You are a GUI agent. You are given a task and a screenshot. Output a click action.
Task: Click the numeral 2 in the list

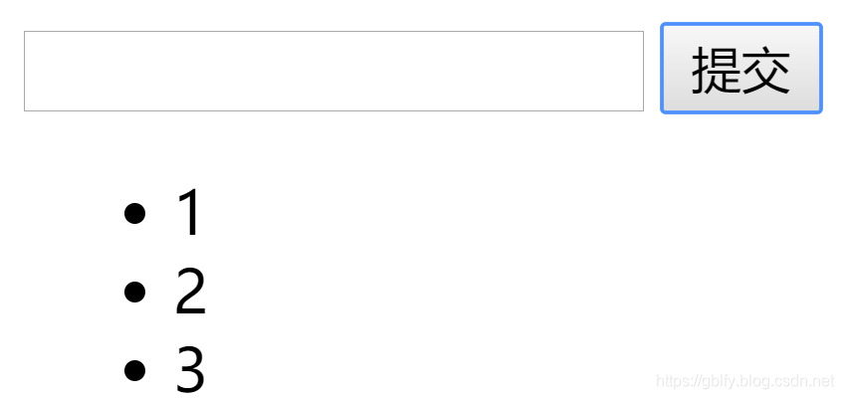pos(190,292)
